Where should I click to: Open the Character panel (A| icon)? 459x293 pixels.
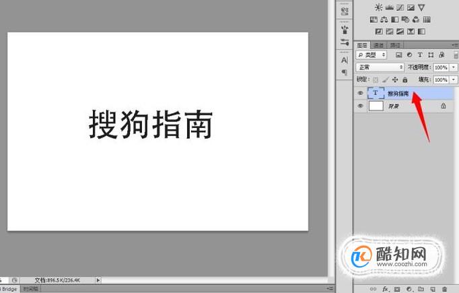click(x=345, y=60)
